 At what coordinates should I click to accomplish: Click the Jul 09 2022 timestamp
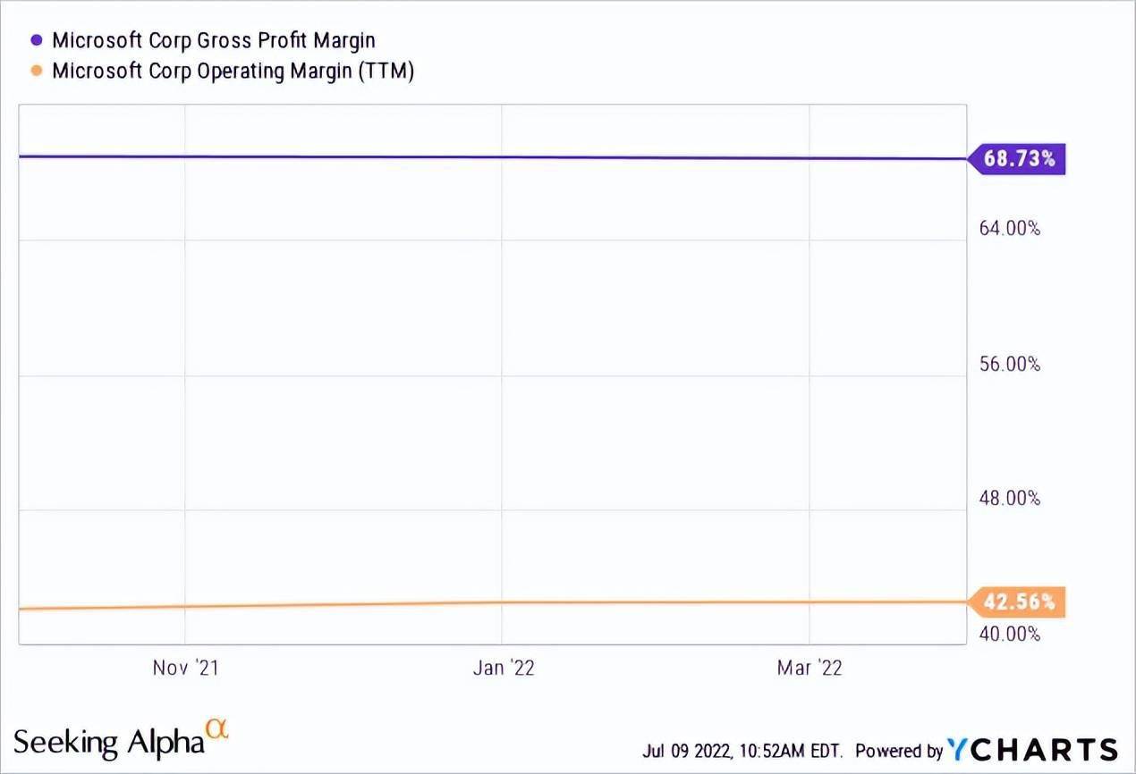point(745,751)
